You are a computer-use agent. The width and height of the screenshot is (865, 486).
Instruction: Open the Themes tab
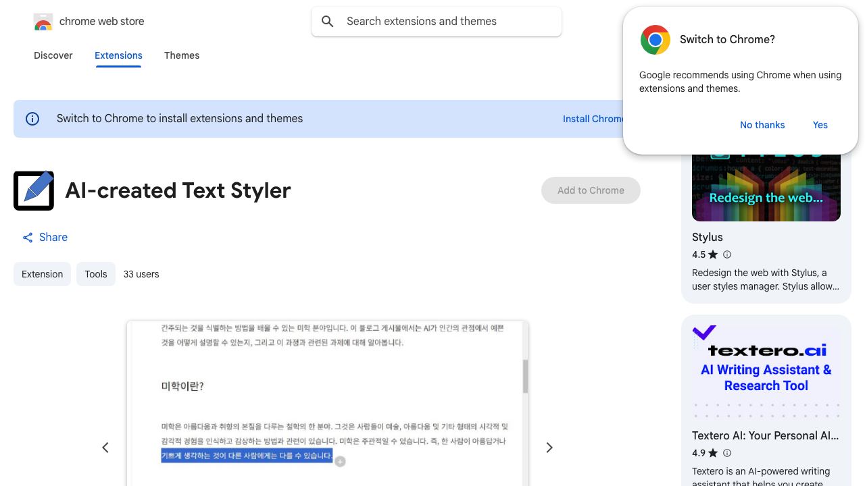coord(182,55)
